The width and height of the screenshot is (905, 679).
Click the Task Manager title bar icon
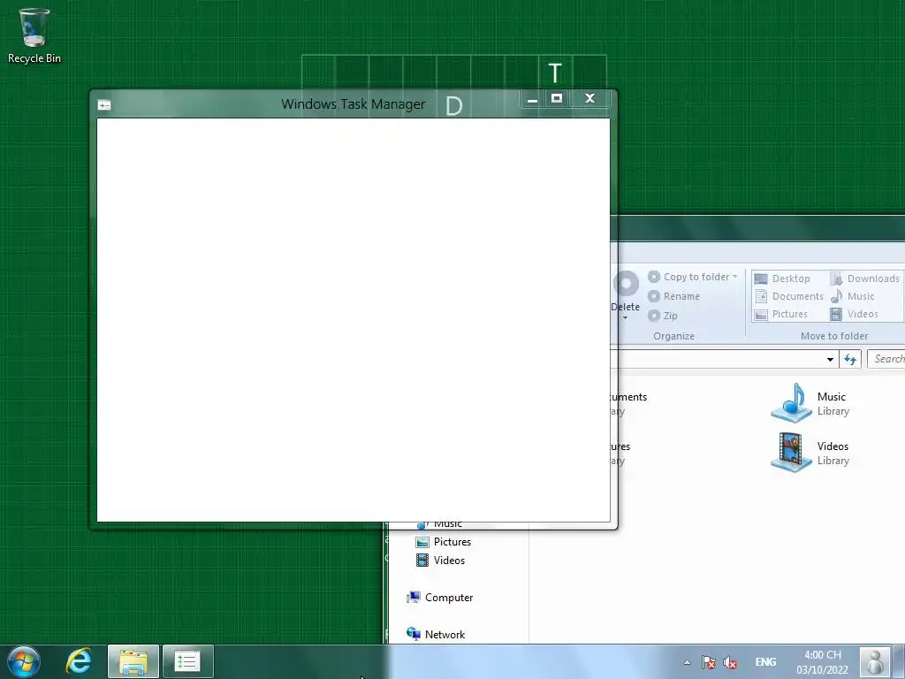click(x=104, y=105)
